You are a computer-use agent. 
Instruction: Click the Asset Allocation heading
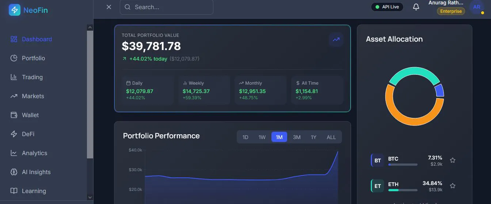(394, 39)
